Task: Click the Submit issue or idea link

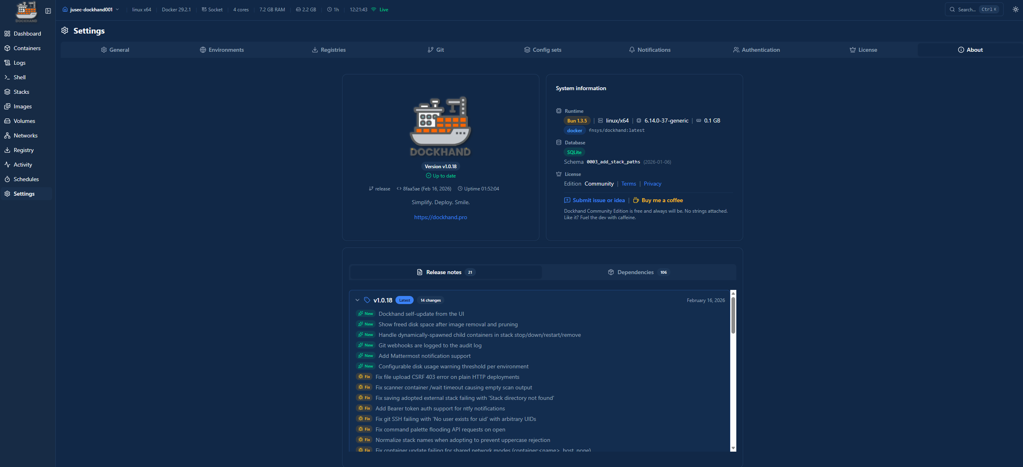Action: point(598,200)
